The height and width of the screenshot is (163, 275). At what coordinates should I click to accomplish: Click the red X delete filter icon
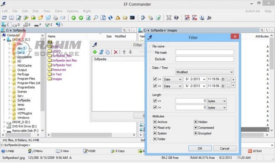[x=116, y=52]
